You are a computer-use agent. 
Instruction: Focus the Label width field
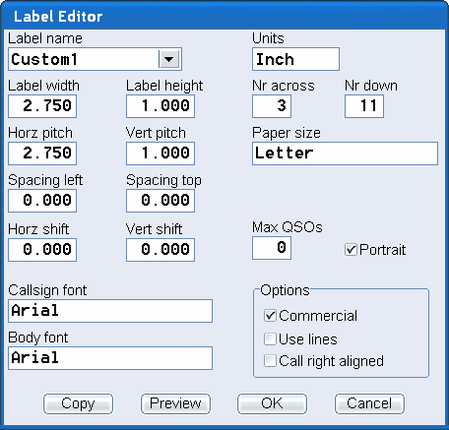[x=42, y=106]
